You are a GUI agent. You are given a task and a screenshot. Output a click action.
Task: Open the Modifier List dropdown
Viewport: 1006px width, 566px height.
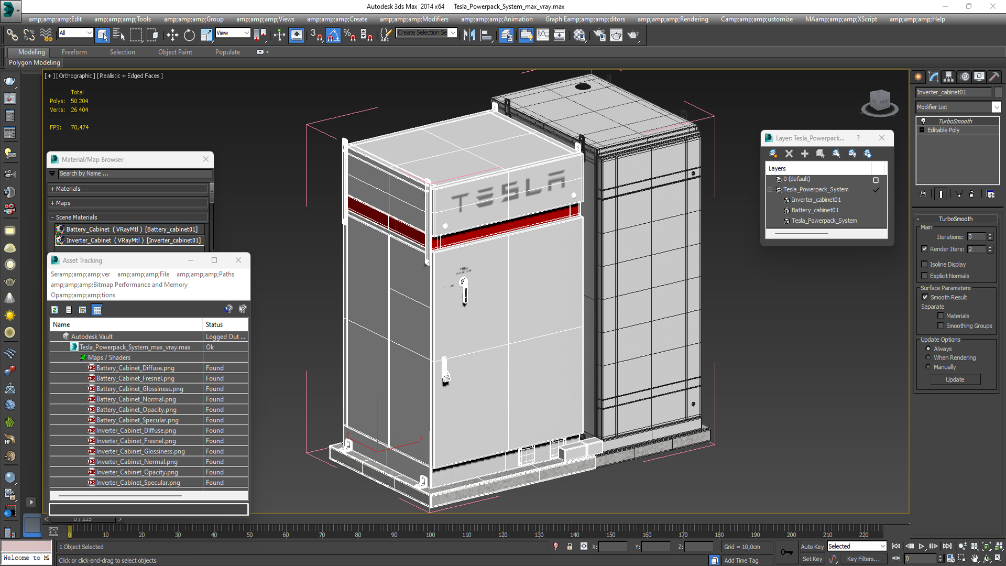996,107
